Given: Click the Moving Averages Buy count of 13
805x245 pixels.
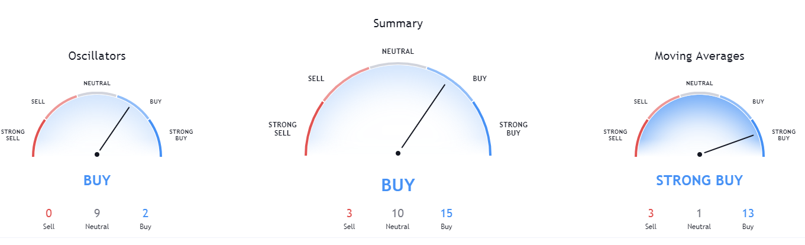Looking at the screenshot, I should 748,214.
